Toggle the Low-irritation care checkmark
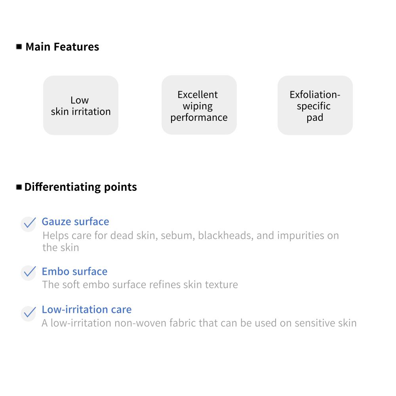Image resolution: width=396 pixels, height=396 pixels. tap(29, 314)
